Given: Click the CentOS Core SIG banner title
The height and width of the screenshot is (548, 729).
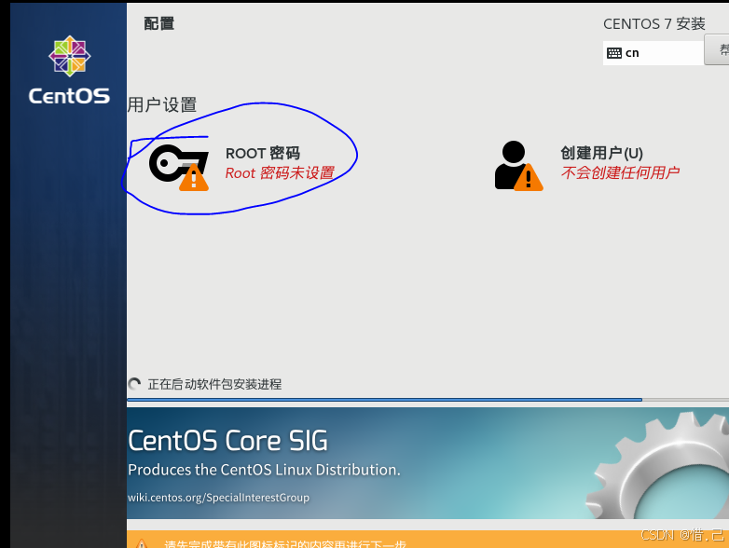Looking at the screenshot, I should pyautogui.click(x=227, y=441).
